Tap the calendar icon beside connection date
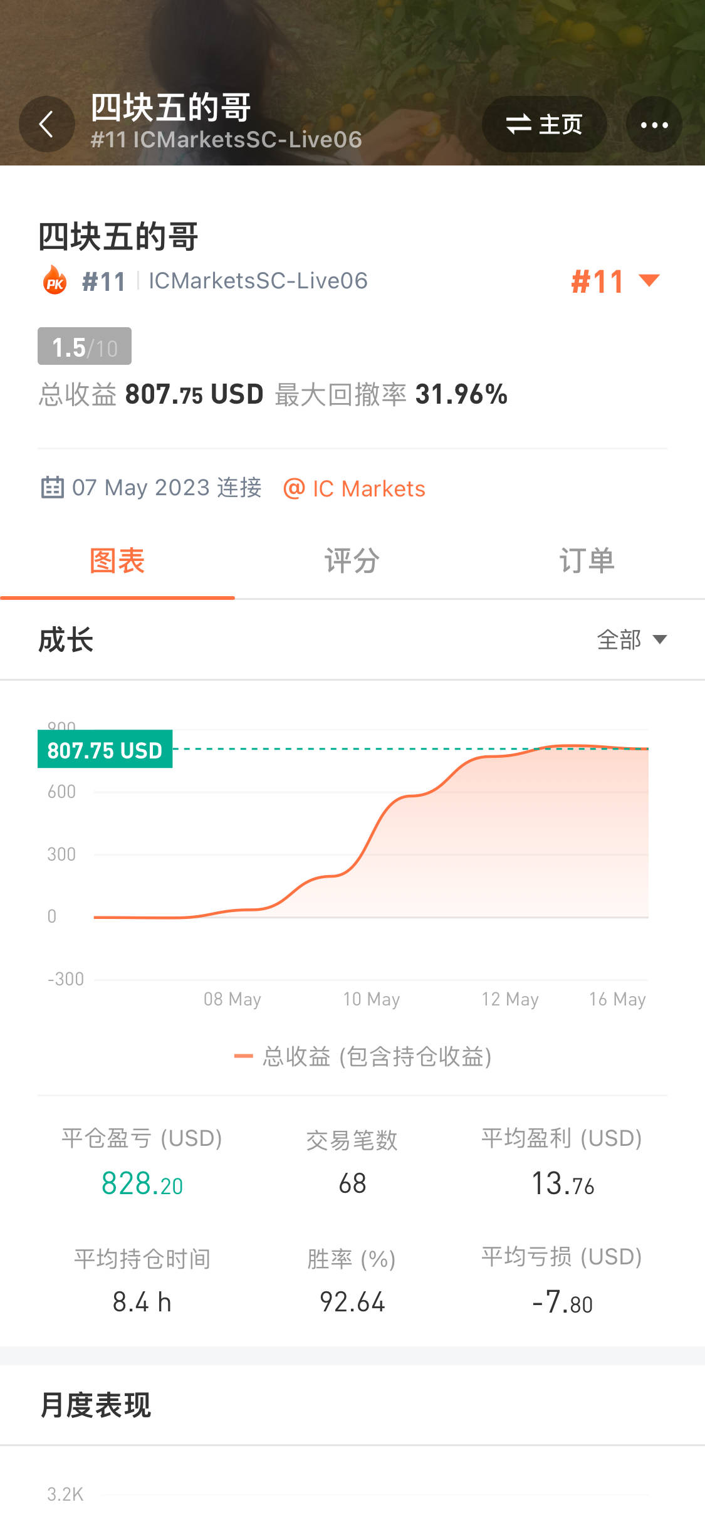The height and width of the screenshot is (1527, 705). [53, 488]
